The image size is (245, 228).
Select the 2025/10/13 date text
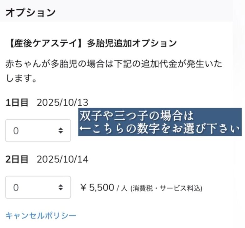coord(63,102)
